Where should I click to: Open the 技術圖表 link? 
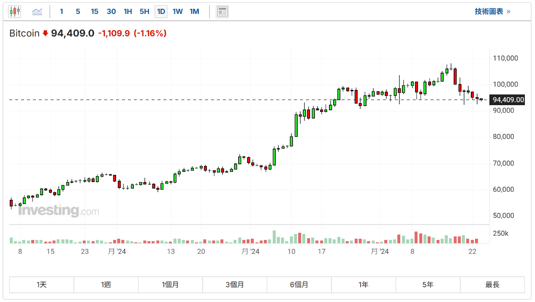coord(492,11)
